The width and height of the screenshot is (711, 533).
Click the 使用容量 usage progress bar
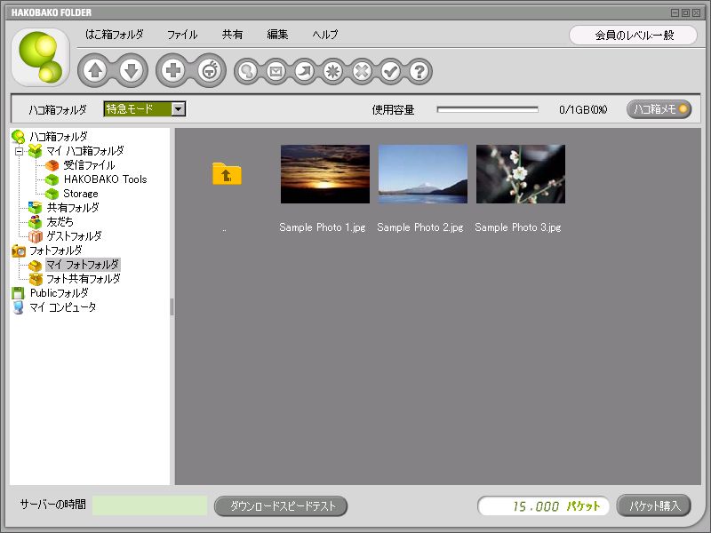coord(487,109)
